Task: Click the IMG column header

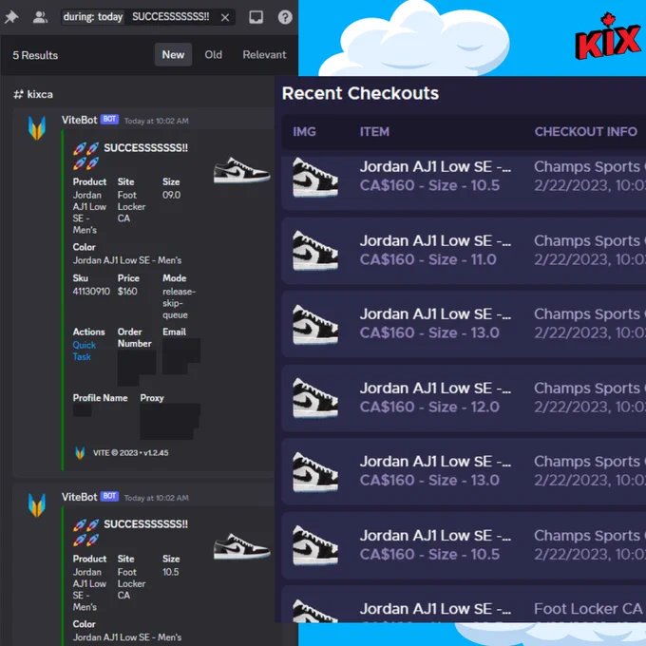Action: (304, 132)
